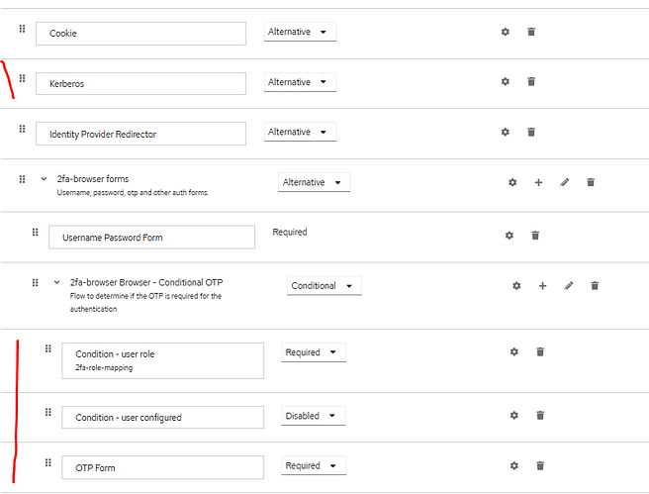Edit 2fa-browser forms with pencil icon
Viewport: 649px width, 494px height.
(x=564, y=182)
